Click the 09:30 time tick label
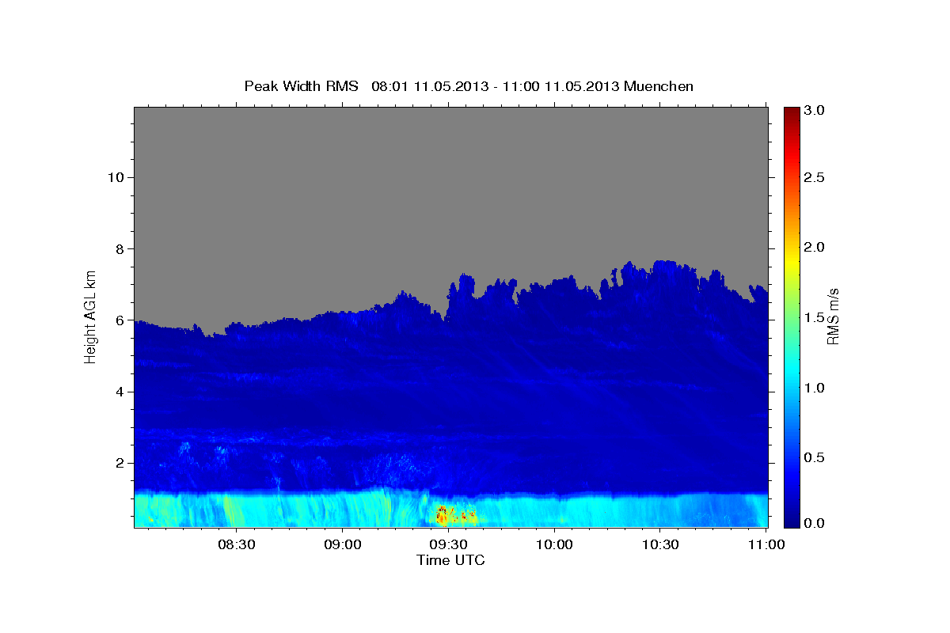The width and height of the screenshot is (950, 633). click(448, 544)
